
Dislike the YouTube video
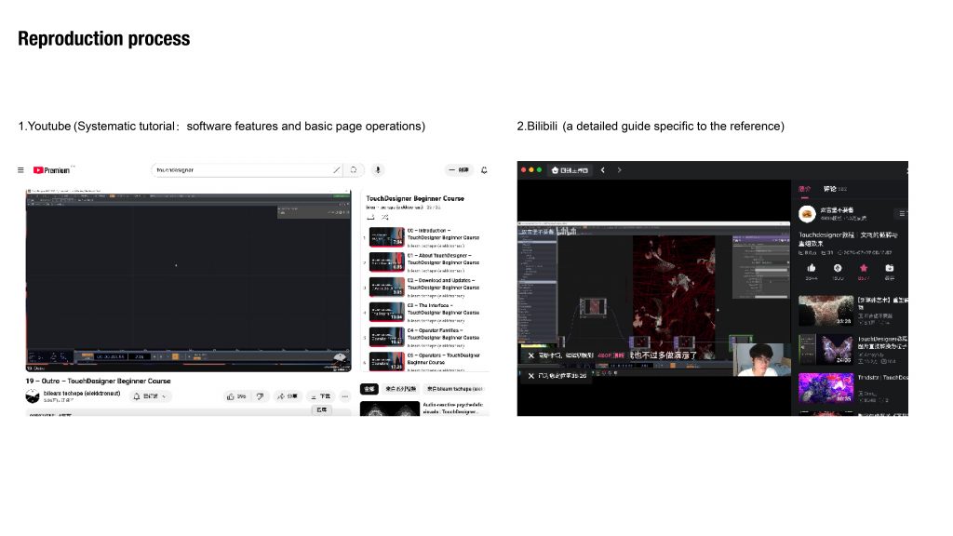pos(261,396)
